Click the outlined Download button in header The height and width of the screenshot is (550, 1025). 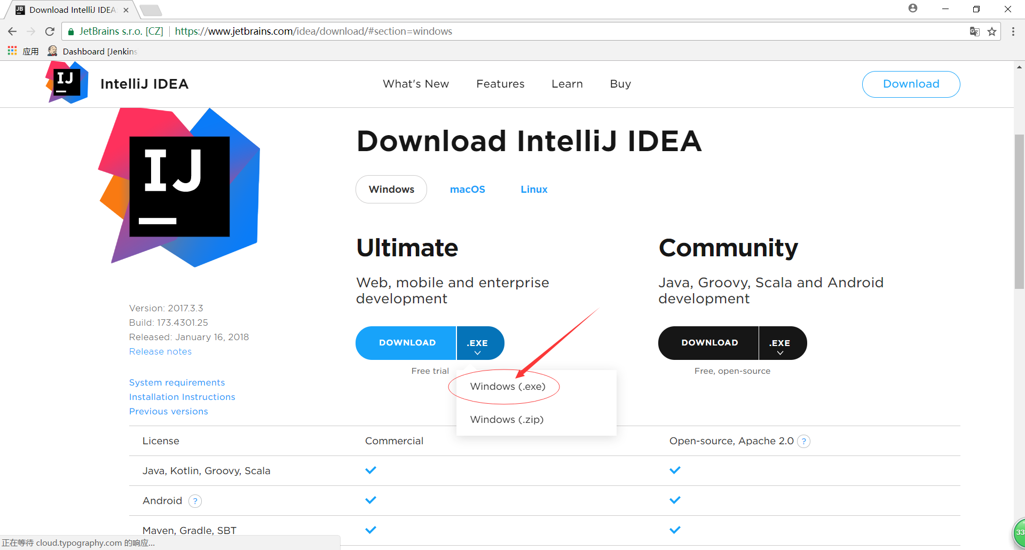tap(911, 84)
